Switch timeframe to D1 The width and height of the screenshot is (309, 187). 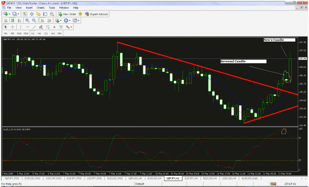pyautogui.click(x=46, y=34)
